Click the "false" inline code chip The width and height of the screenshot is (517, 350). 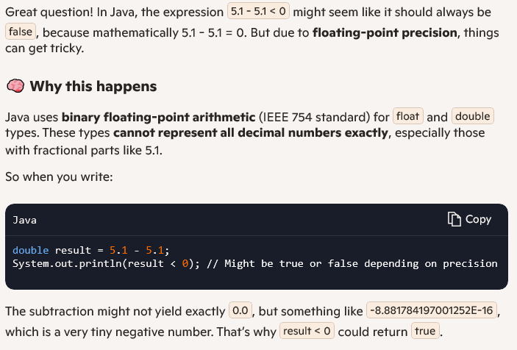21,32
